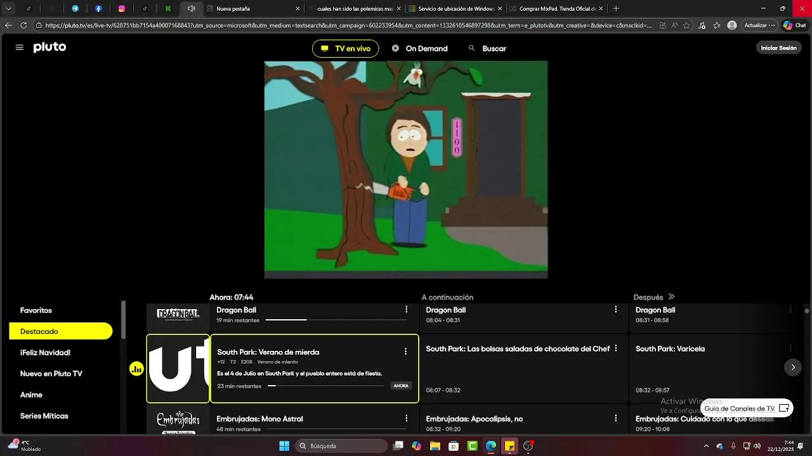Open the browser favorites list icon

[717, 25]
